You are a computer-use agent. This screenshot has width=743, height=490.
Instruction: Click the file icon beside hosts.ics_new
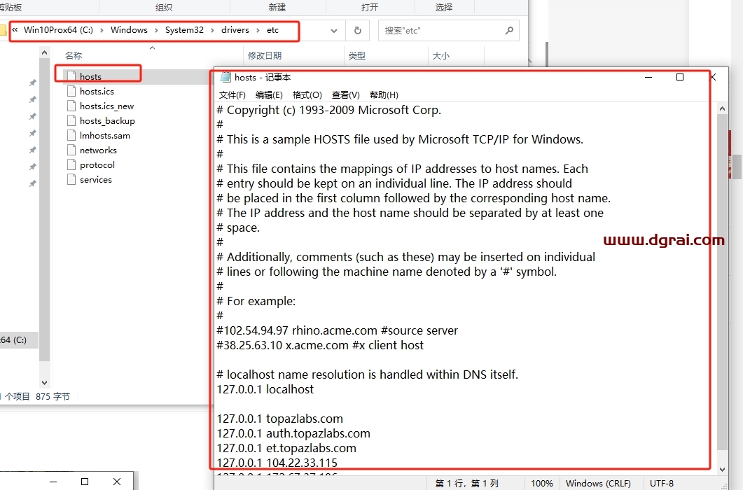(71, 106)
